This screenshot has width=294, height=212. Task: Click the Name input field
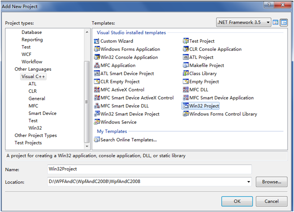150,169
